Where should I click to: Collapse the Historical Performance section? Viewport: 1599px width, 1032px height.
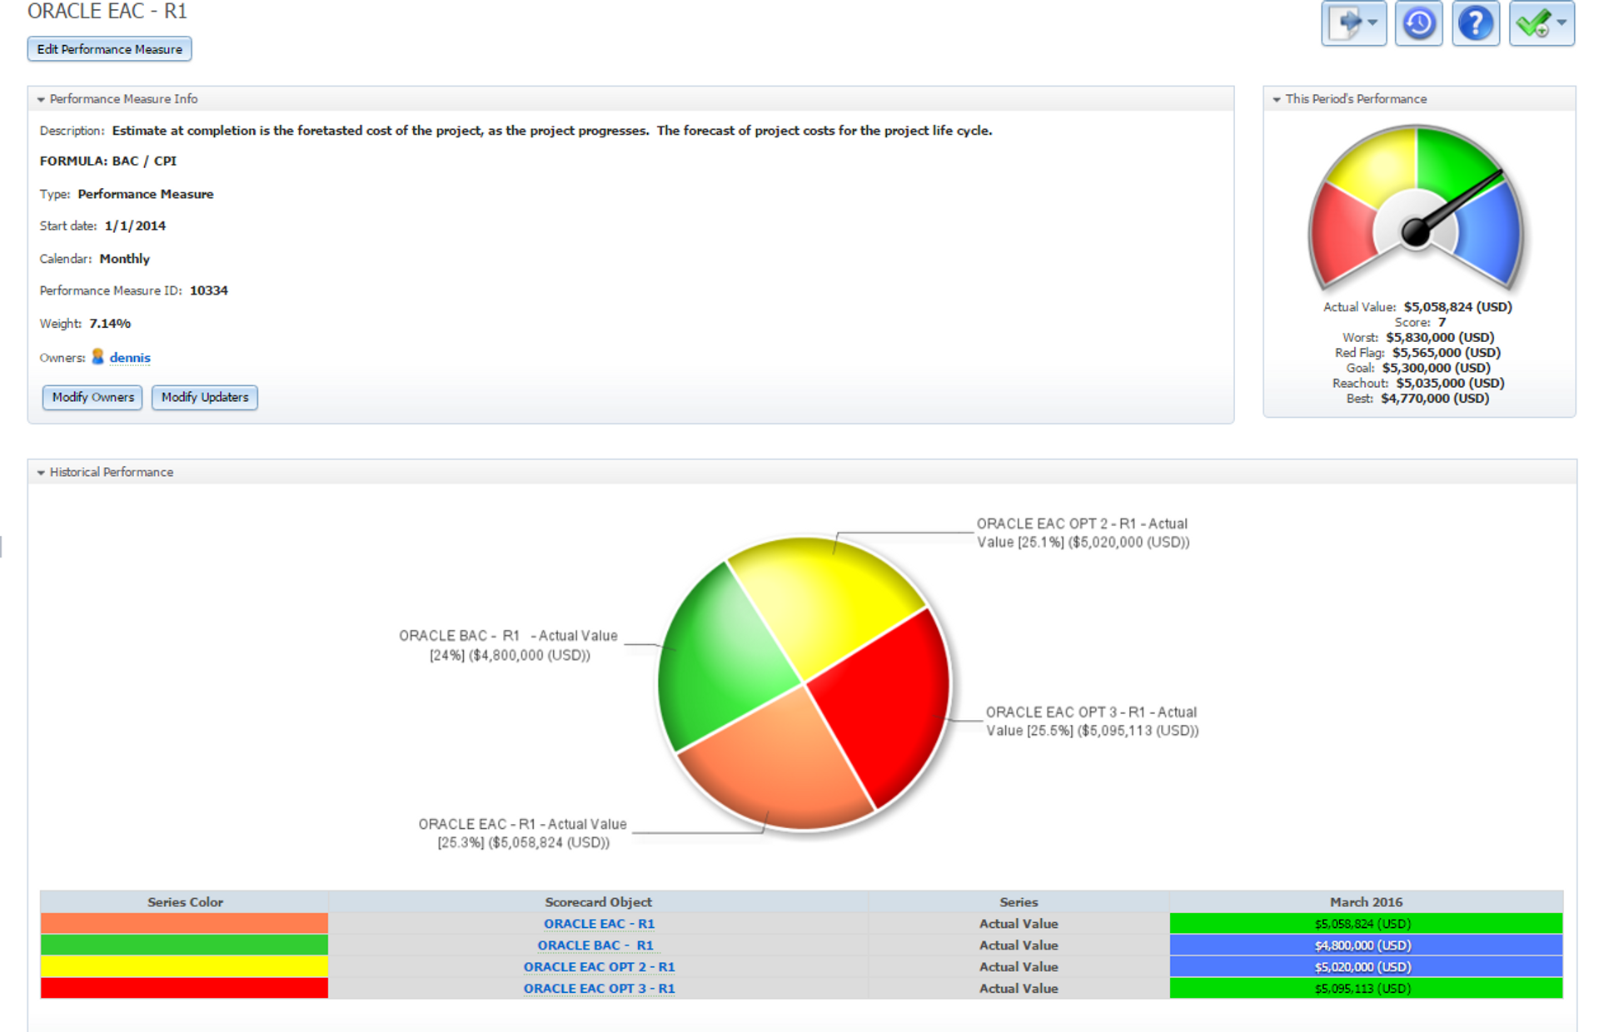point(41,472)
